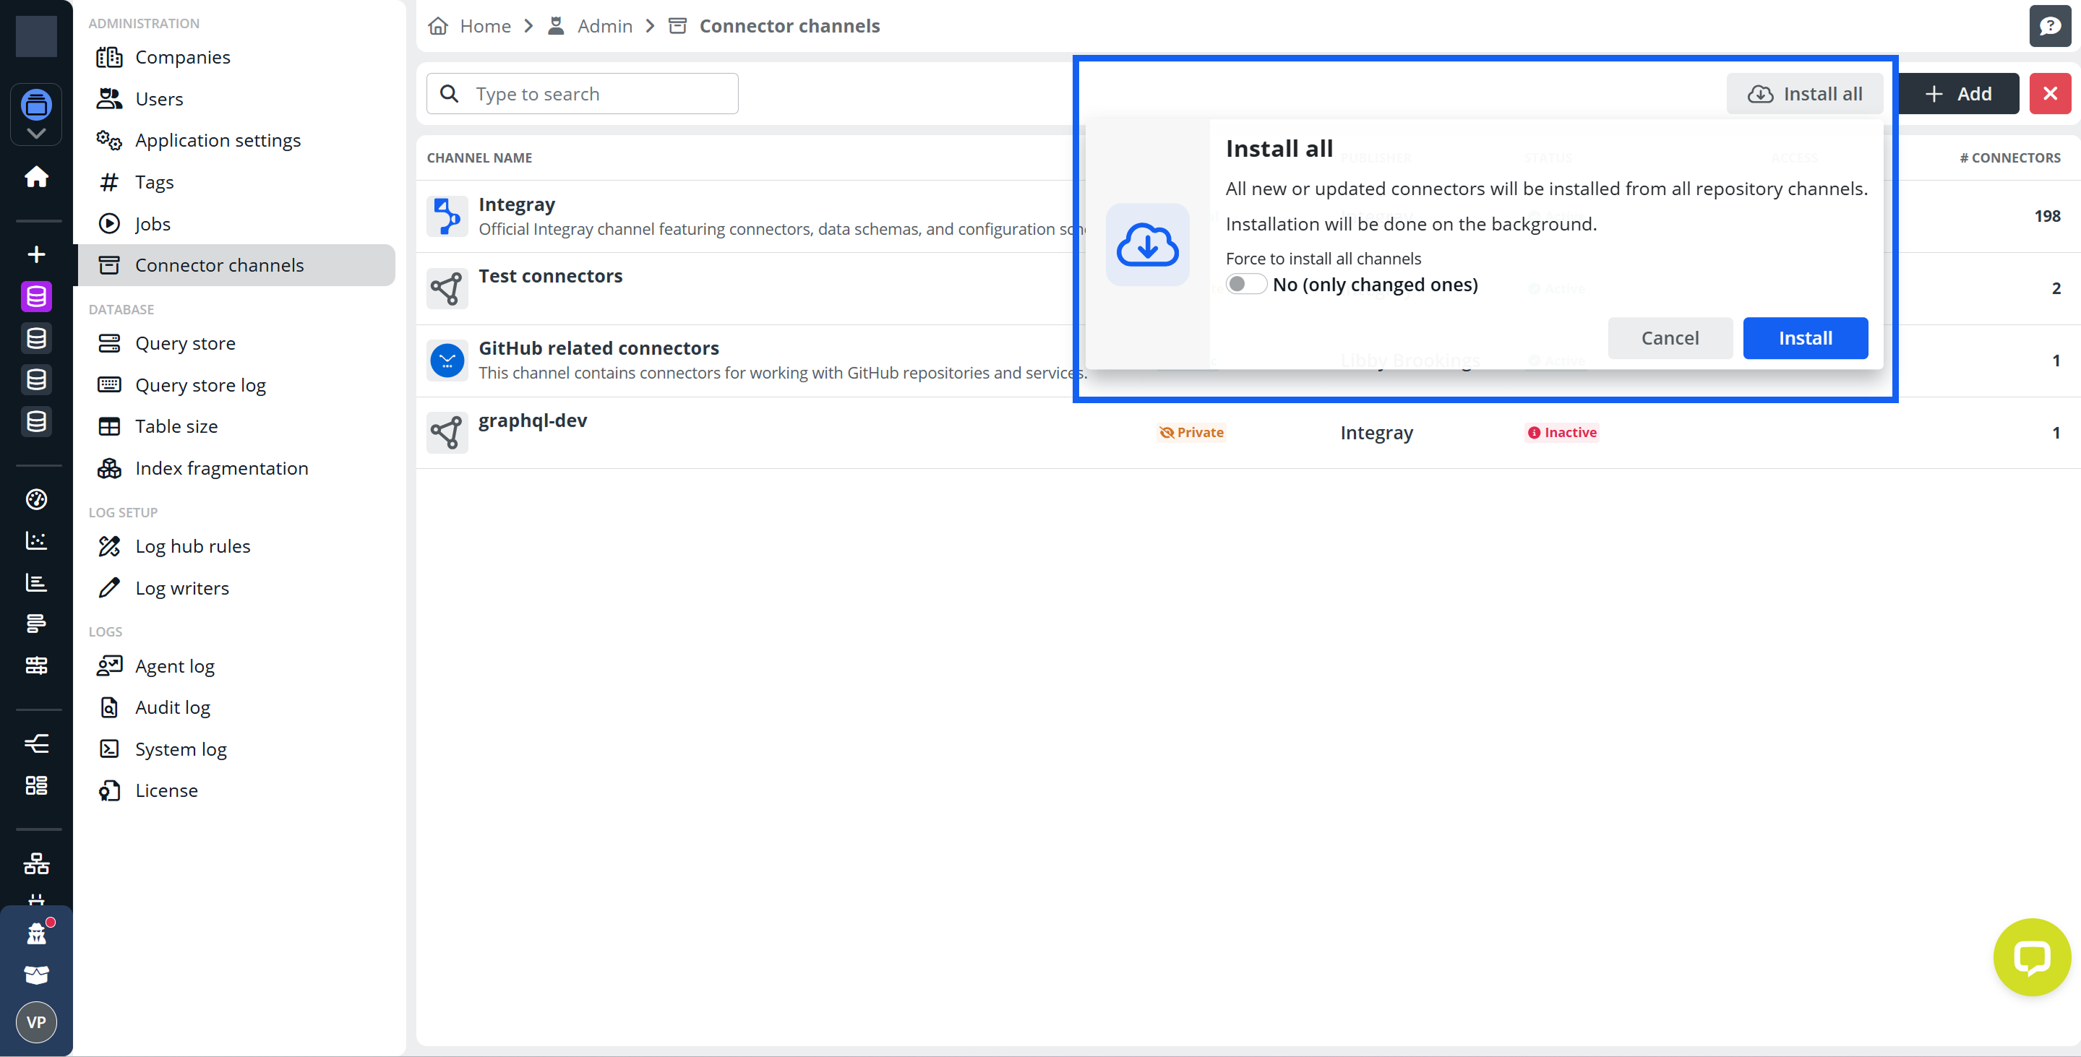Select the Companies icon under Administration
2081x1057 pixels.
click(x=110, y=56)
